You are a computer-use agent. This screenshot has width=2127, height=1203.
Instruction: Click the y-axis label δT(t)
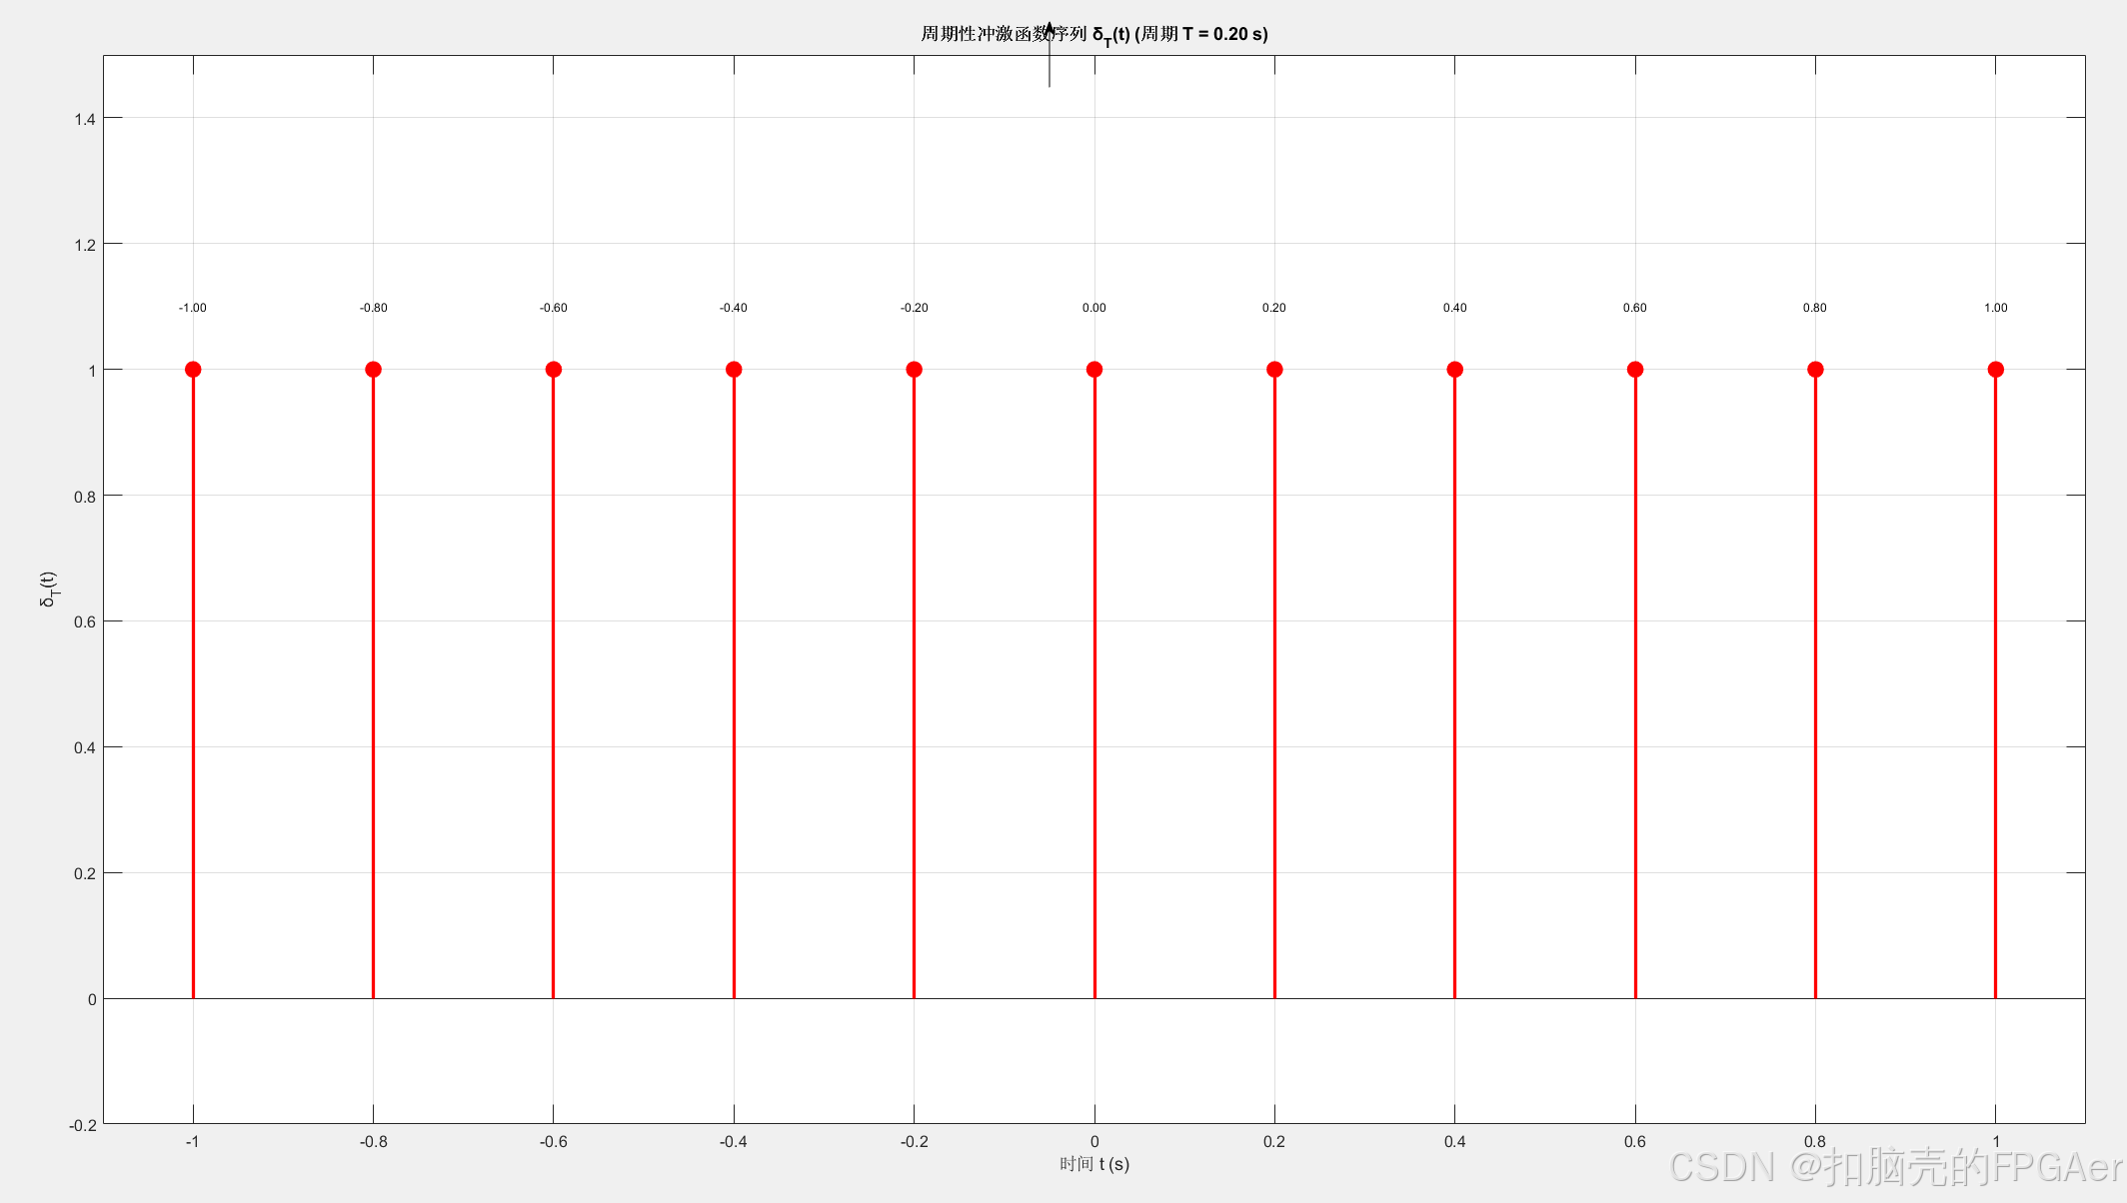point(48,590)
